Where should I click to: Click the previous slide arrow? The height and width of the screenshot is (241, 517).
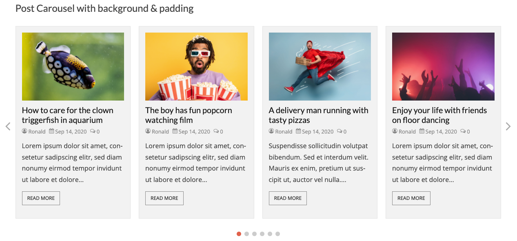pos(8,127)
